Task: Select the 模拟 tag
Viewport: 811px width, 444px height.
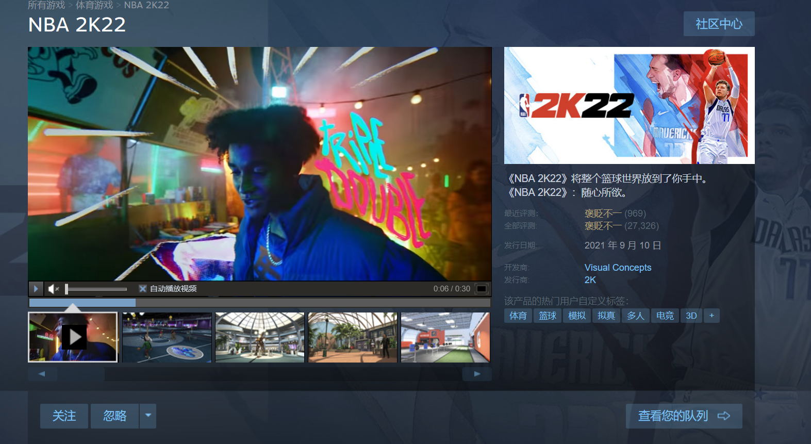Action: (577, 316)
